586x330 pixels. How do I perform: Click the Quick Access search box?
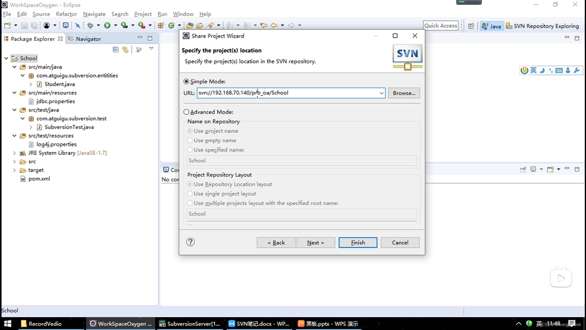click(x=441, y=26)
